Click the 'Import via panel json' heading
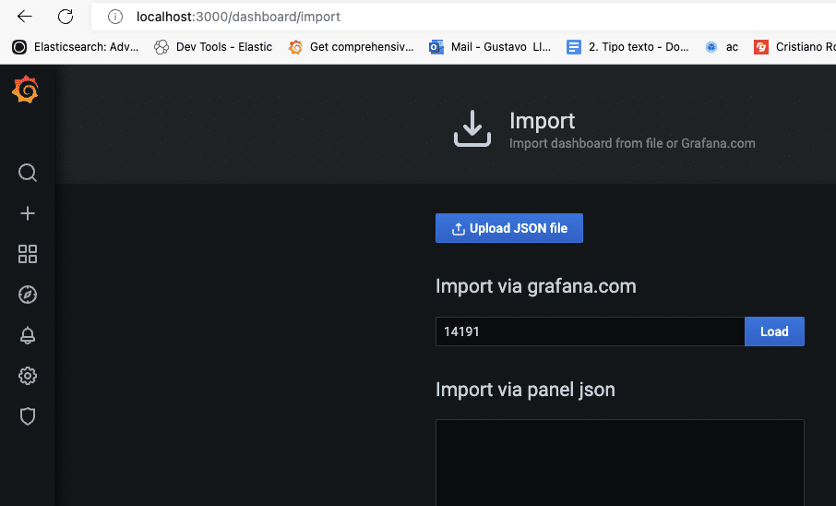The width and height of the screenshot is (836, 506). pyautogui.click(x=525, y=390)
